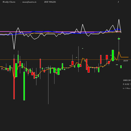
Task: Open the munafasutra.in site label
Action: [x=29, y=2]
